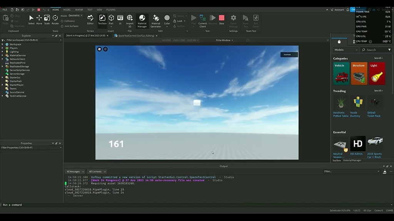Viewport: 394px width, 221px height.
Task: Switch to the TEST ribbon tab
Action: click(90, 10)
